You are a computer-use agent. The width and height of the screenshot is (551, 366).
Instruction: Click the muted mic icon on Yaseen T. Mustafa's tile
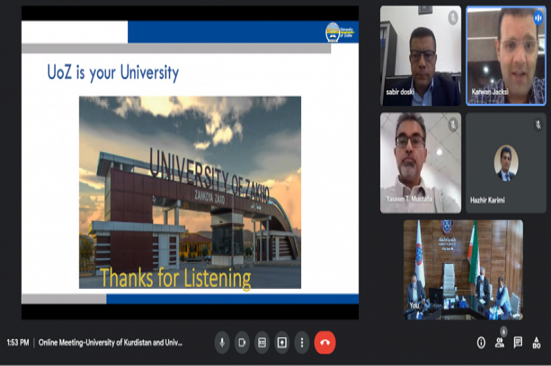(x=453, y=125)
